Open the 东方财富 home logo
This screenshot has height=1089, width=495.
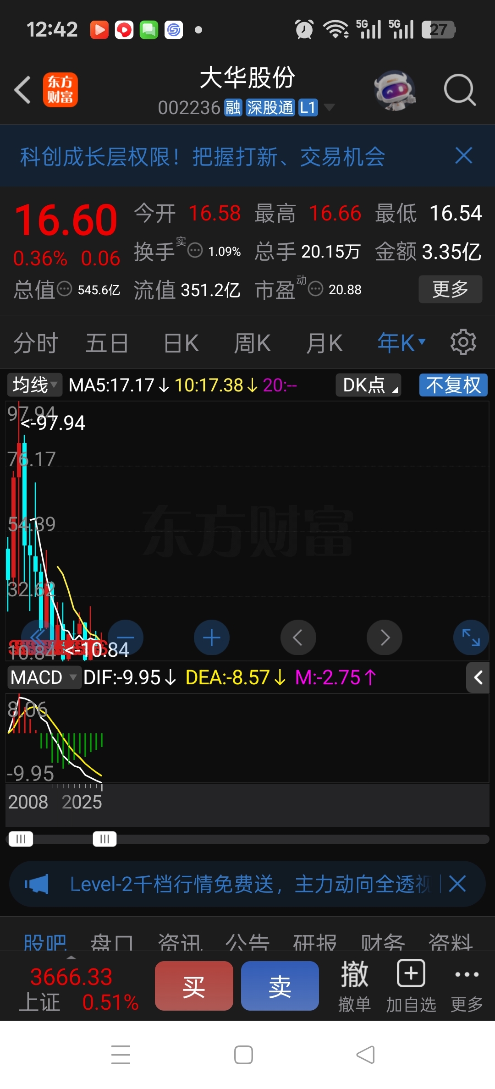[x=60, y=90]
